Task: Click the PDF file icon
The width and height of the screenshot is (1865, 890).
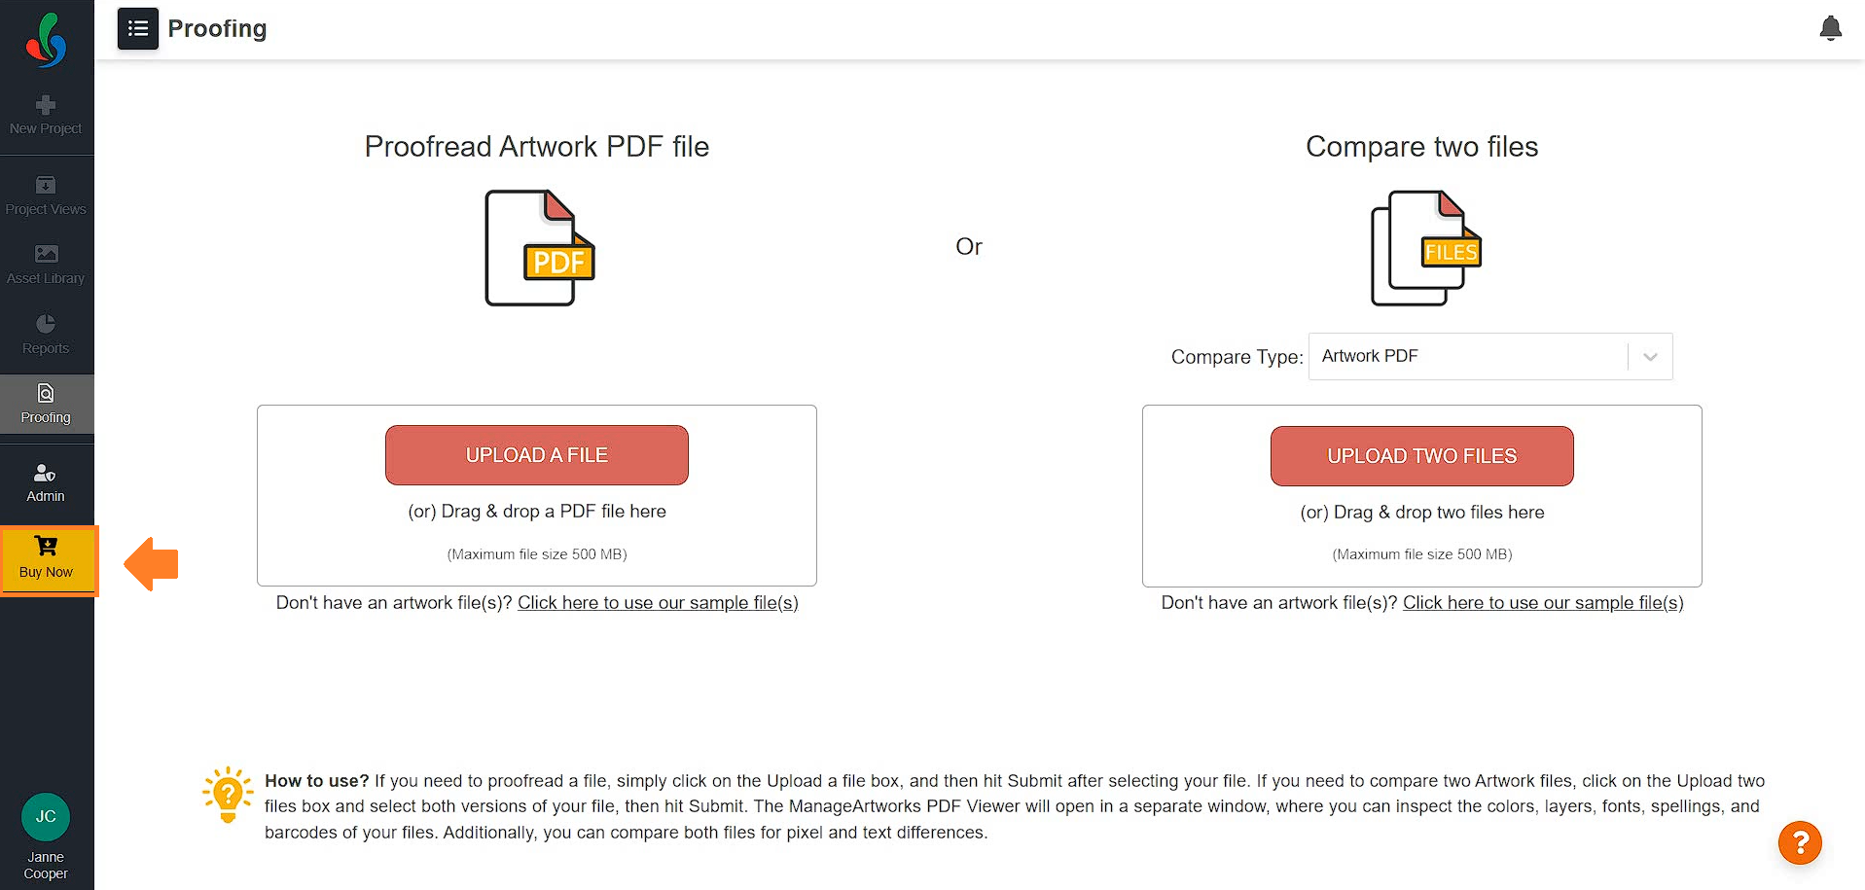Action: [540, 248]
